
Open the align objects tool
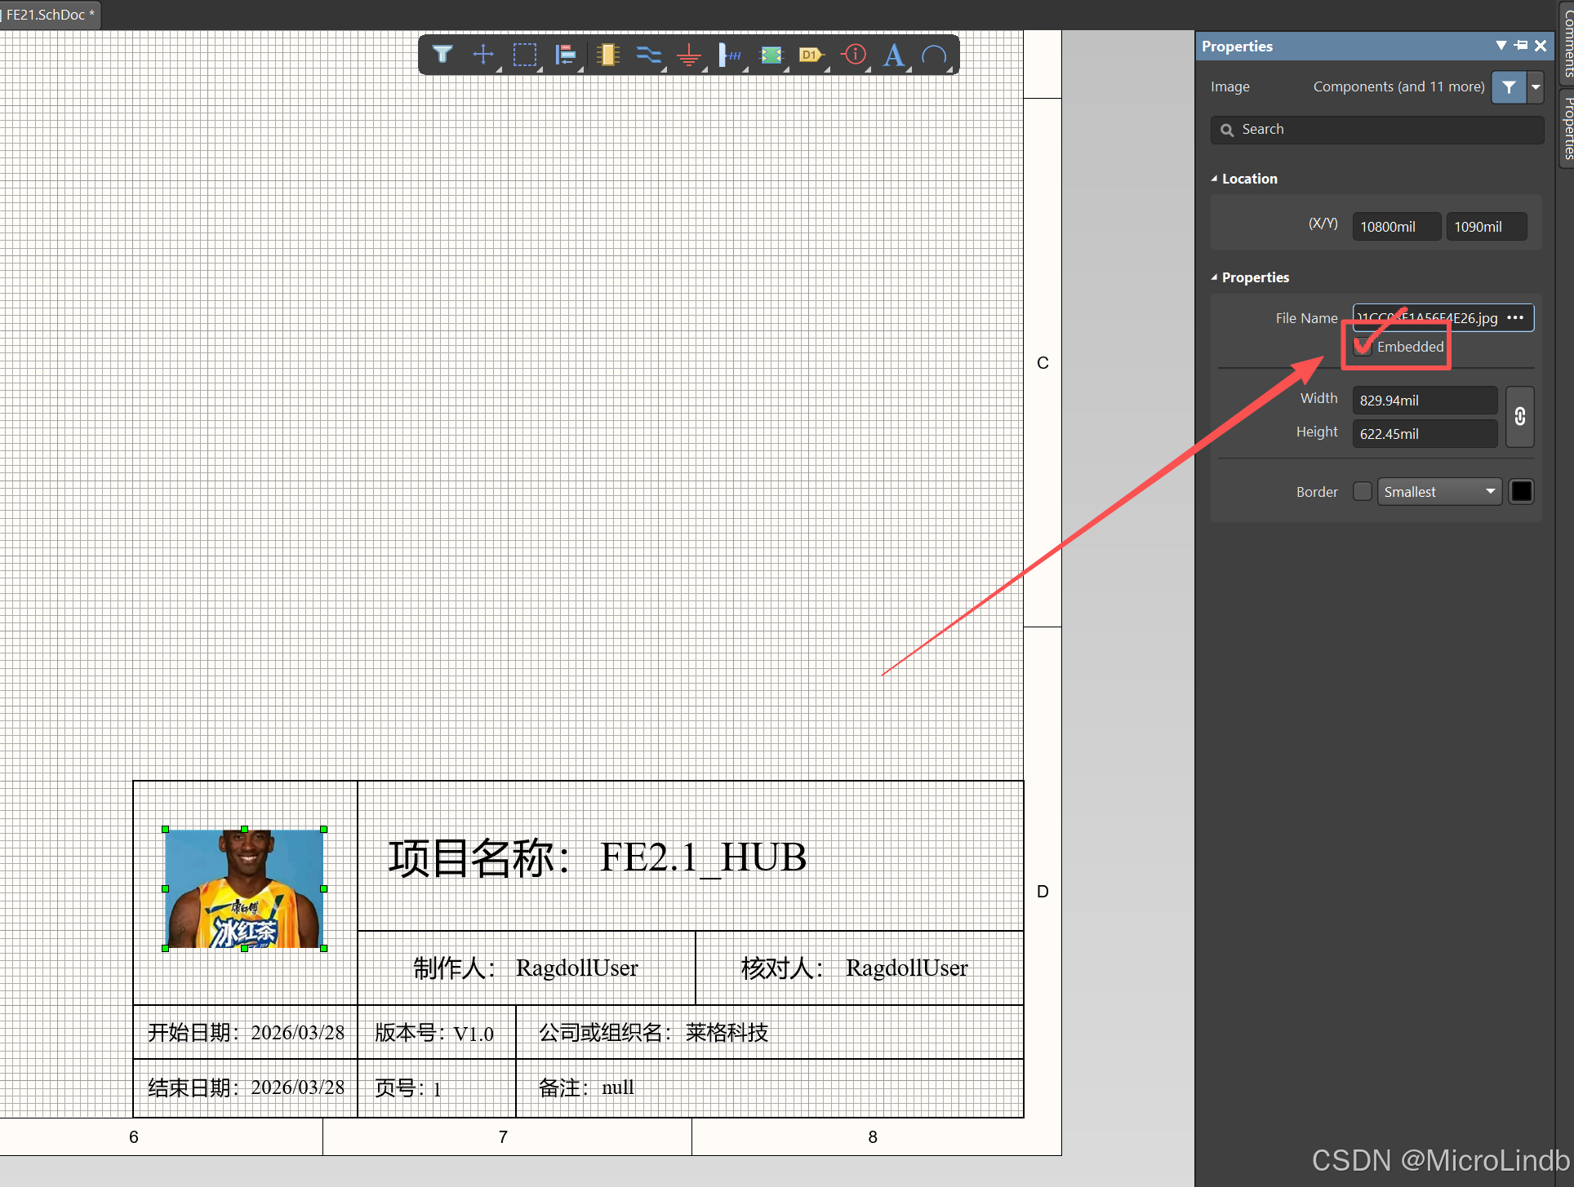tap(566, 55)
